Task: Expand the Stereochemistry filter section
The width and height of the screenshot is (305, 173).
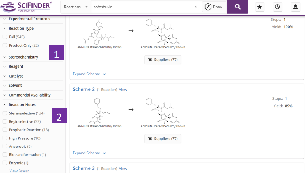Action: (23, 57)
